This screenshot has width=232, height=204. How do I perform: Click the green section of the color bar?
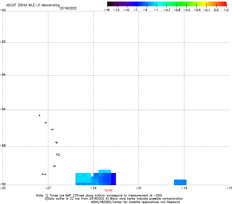click(182, 4)
